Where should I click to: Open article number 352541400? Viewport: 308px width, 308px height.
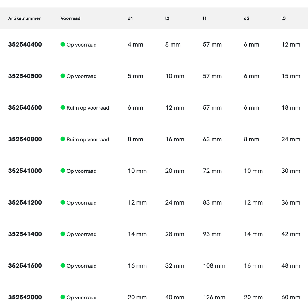tap(25, 234)
